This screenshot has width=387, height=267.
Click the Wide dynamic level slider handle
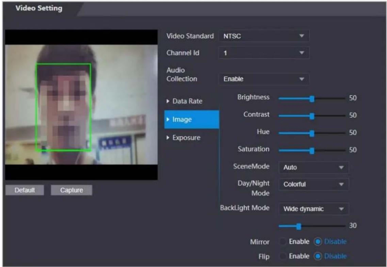tap(299, 226)
